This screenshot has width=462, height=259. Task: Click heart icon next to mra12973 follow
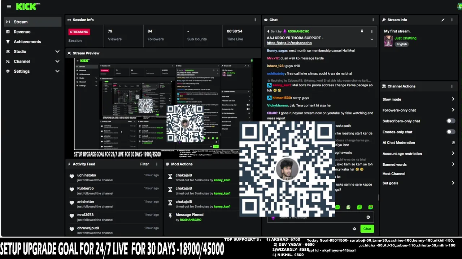72,216
